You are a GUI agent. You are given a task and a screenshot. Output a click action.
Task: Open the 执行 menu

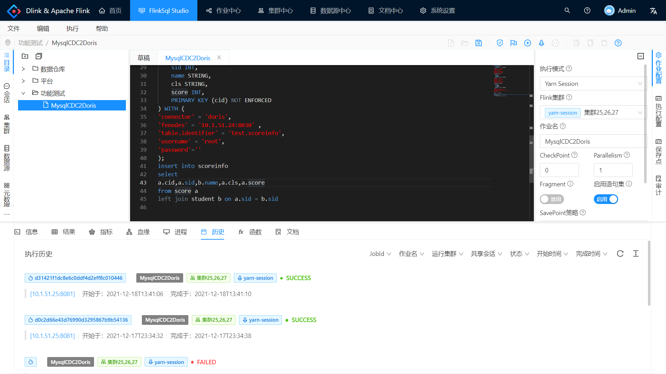(72, 28)
